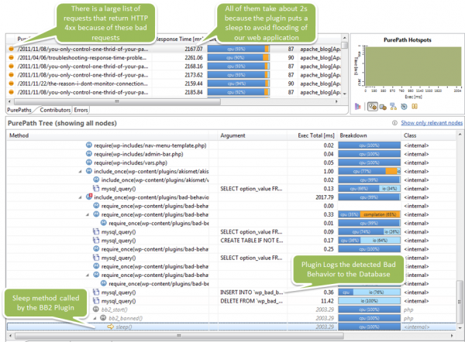The image size is (465, 342).
Task: Switch to the PurePaths tab
Action: [19, 110]
